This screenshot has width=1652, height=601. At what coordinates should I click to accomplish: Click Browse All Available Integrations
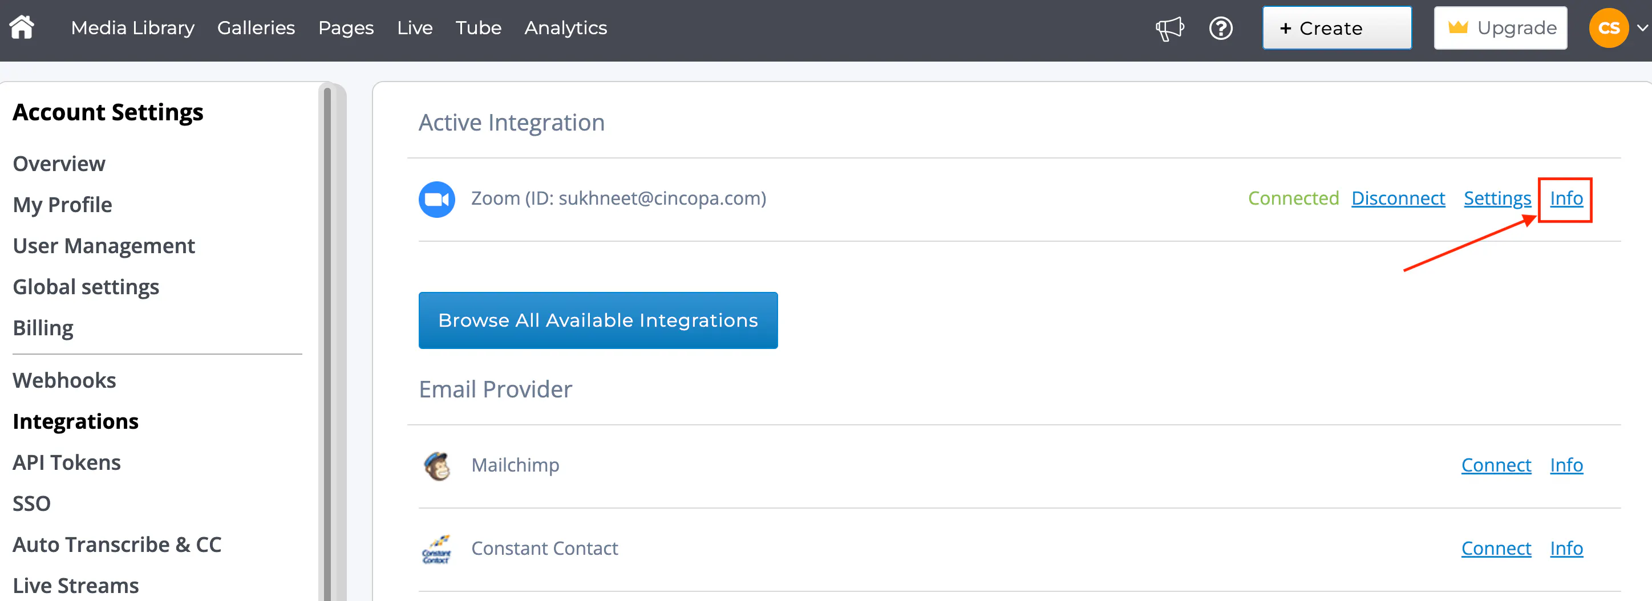click(598, 320)
